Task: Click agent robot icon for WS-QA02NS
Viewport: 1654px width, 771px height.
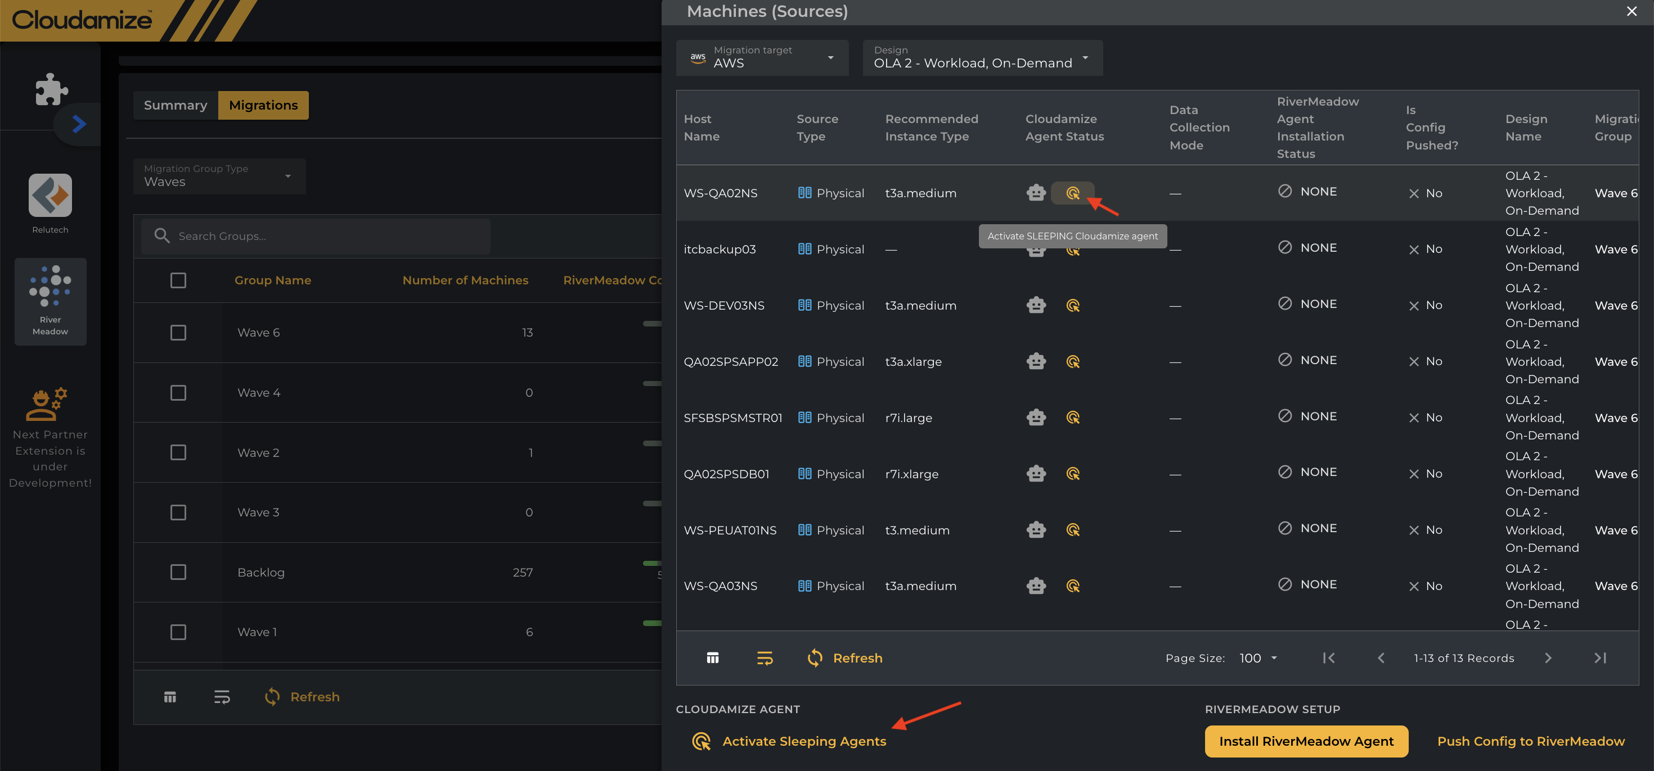Action: click(1036, 192)
